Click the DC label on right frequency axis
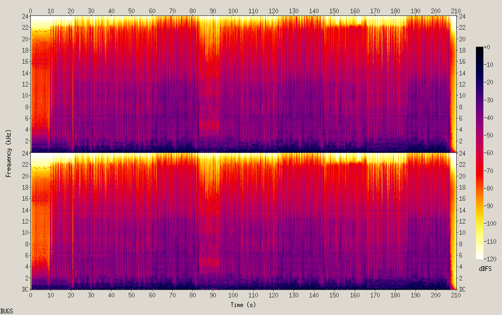 coord(462,290)
